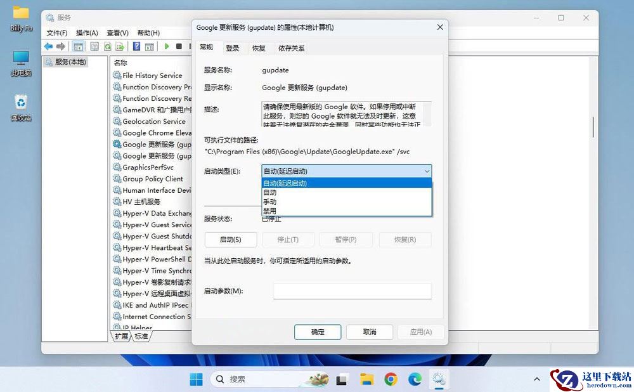
Task: Select the gear icon beside Group Policy Client
Action: (x=117, y=179)
